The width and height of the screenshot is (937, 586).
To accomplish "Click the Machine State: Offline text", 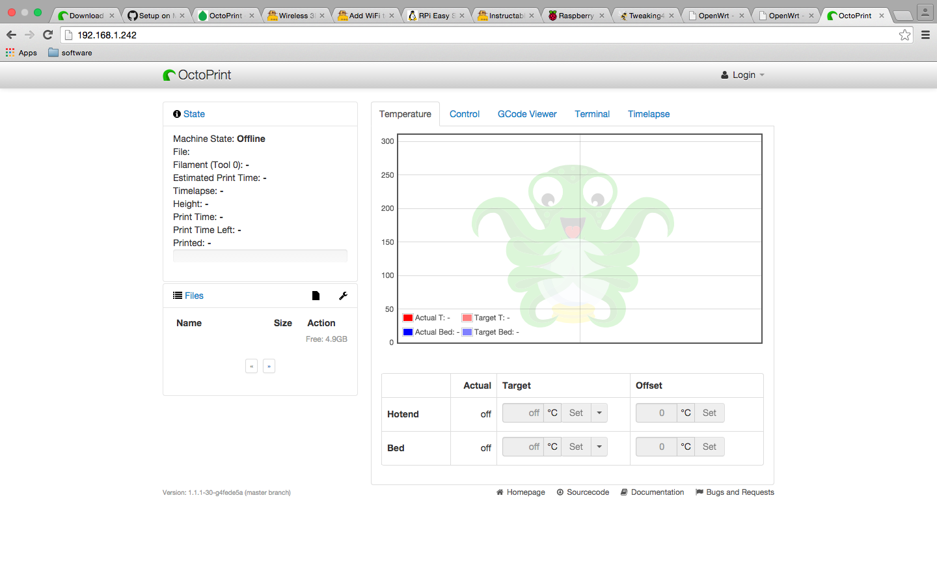I will pos(219,139).
